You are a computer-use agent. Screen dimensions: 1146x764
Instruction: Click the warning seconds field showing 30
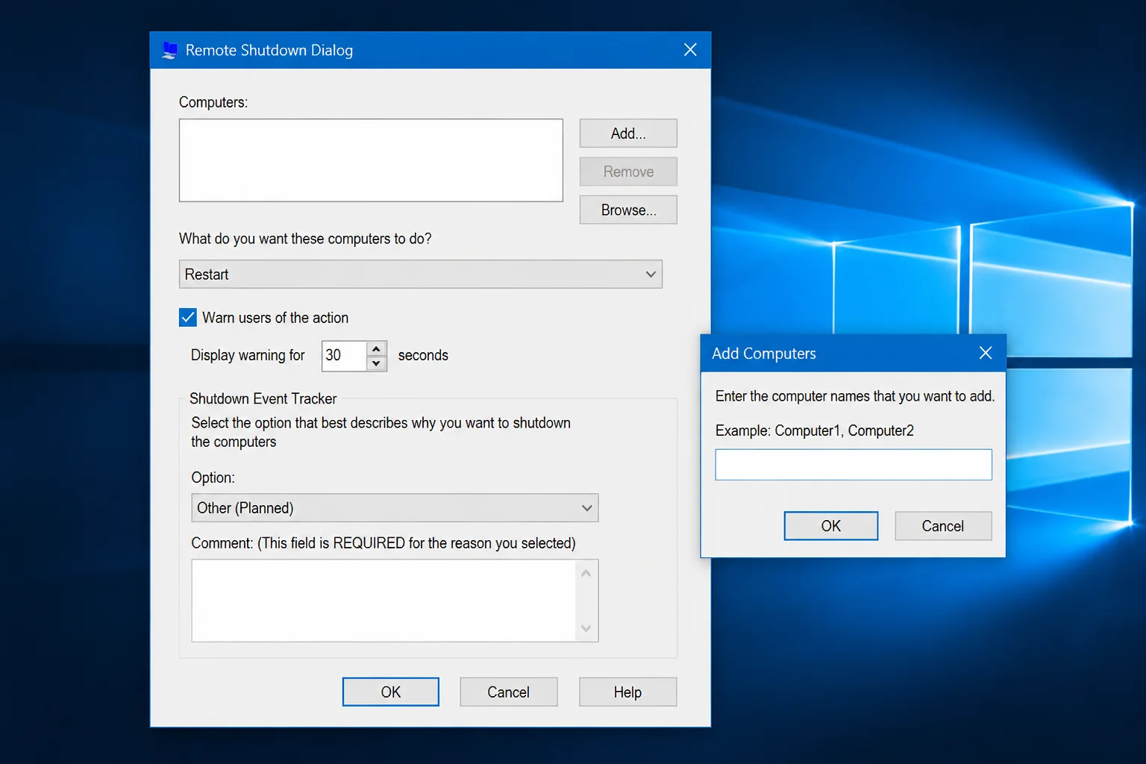(345, 356)
